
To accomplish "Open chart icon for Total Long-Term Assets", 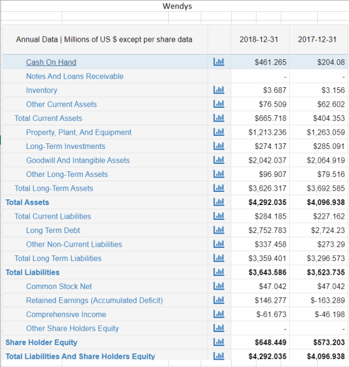I will pyautogui.click(x=219, y=188).
